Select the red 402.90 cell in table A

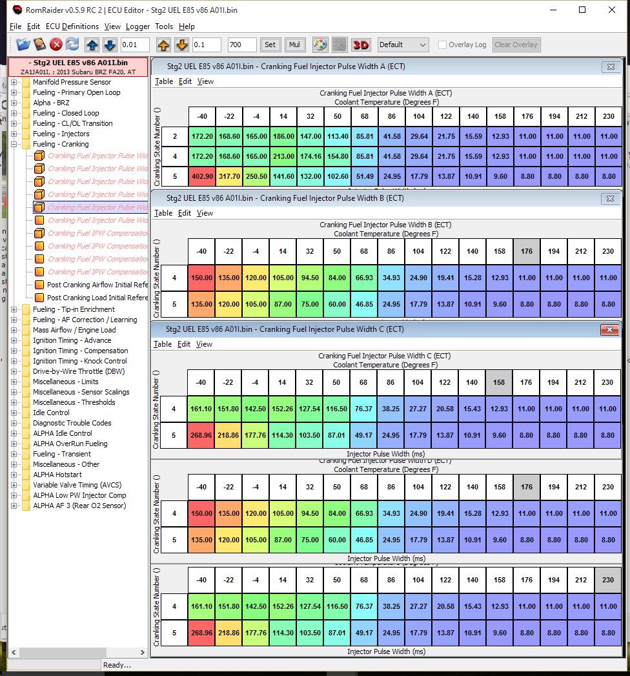[202, 176]
